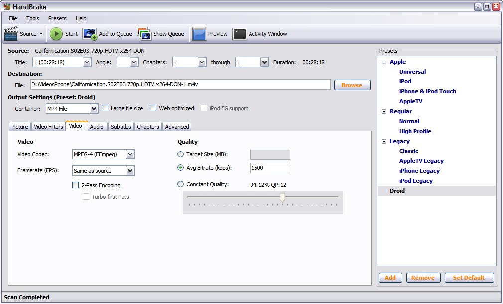This screenshot has height=304, width=503.
Task: Open the Tools menu
Action: click(x=33, y=18)
